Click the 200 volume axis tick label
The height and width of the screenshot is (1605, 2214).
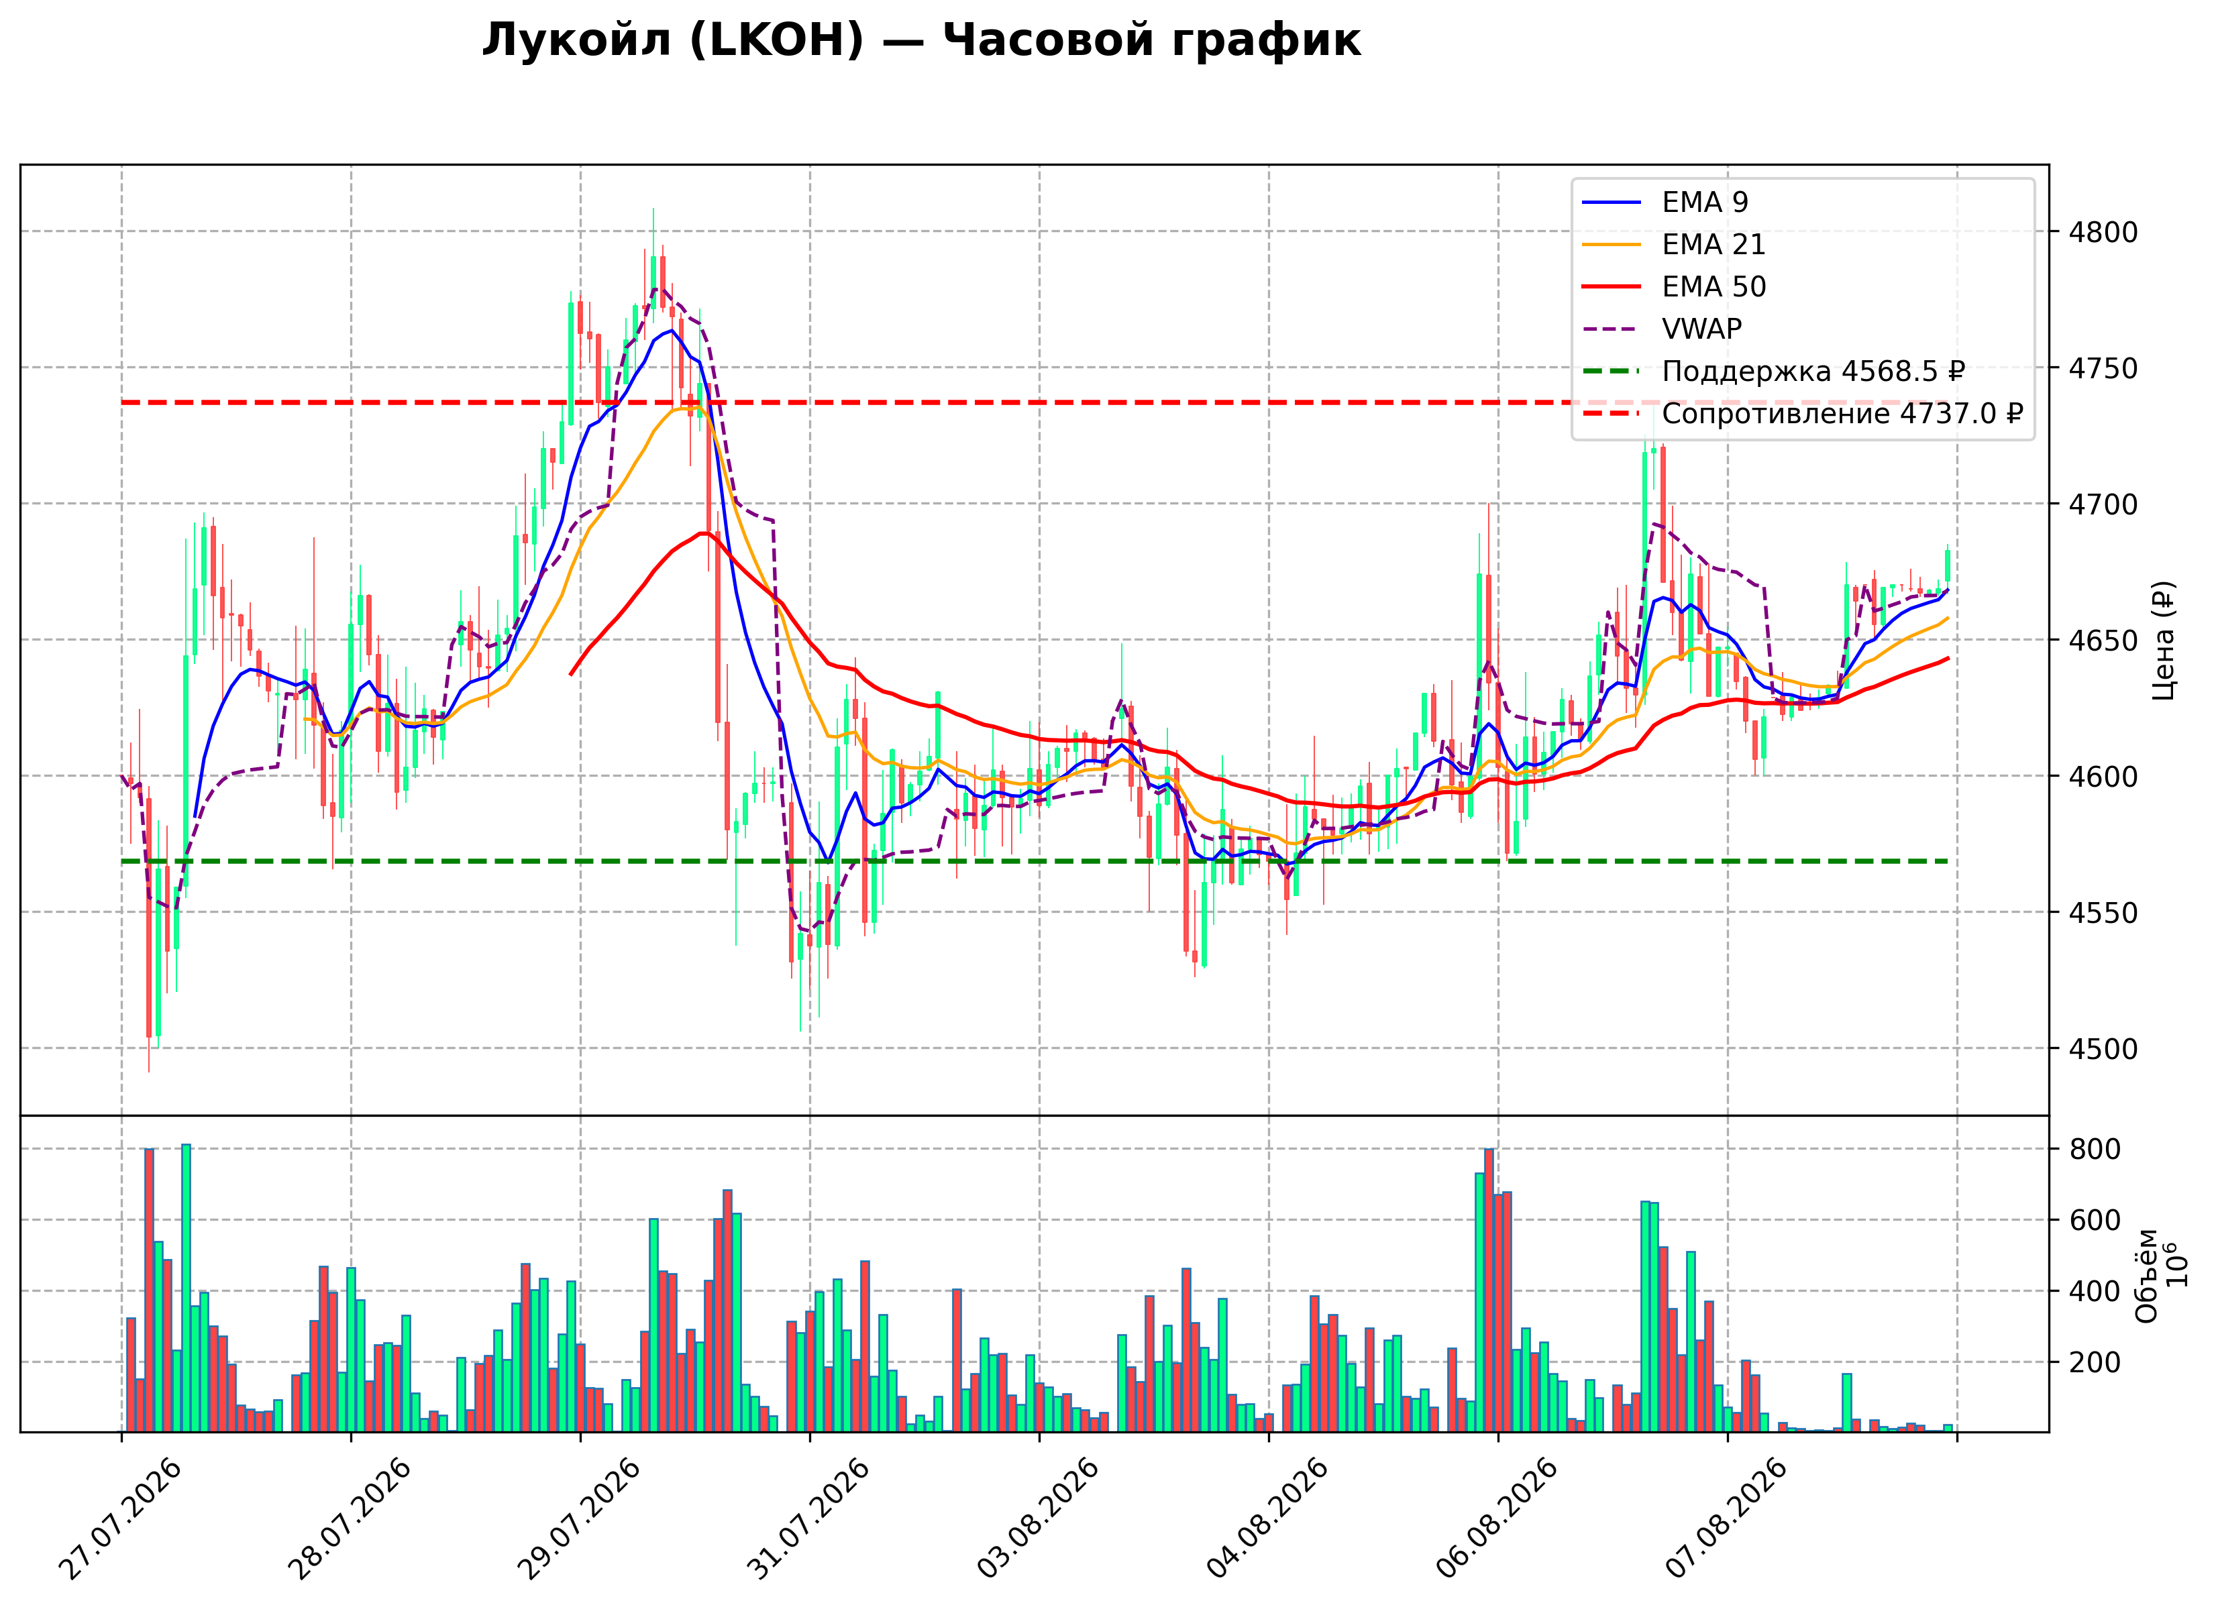(2095, 1363)
